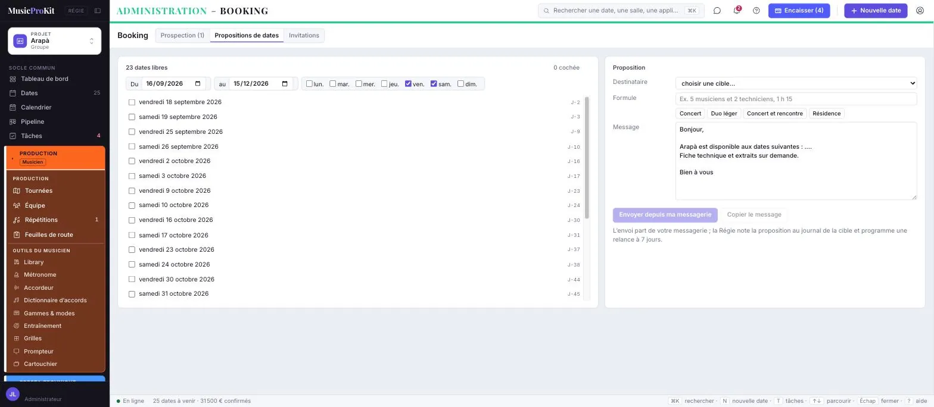Click the Tâches checkbox icon
This screenshot has width=934, height=407.
(x=13, y=136)
